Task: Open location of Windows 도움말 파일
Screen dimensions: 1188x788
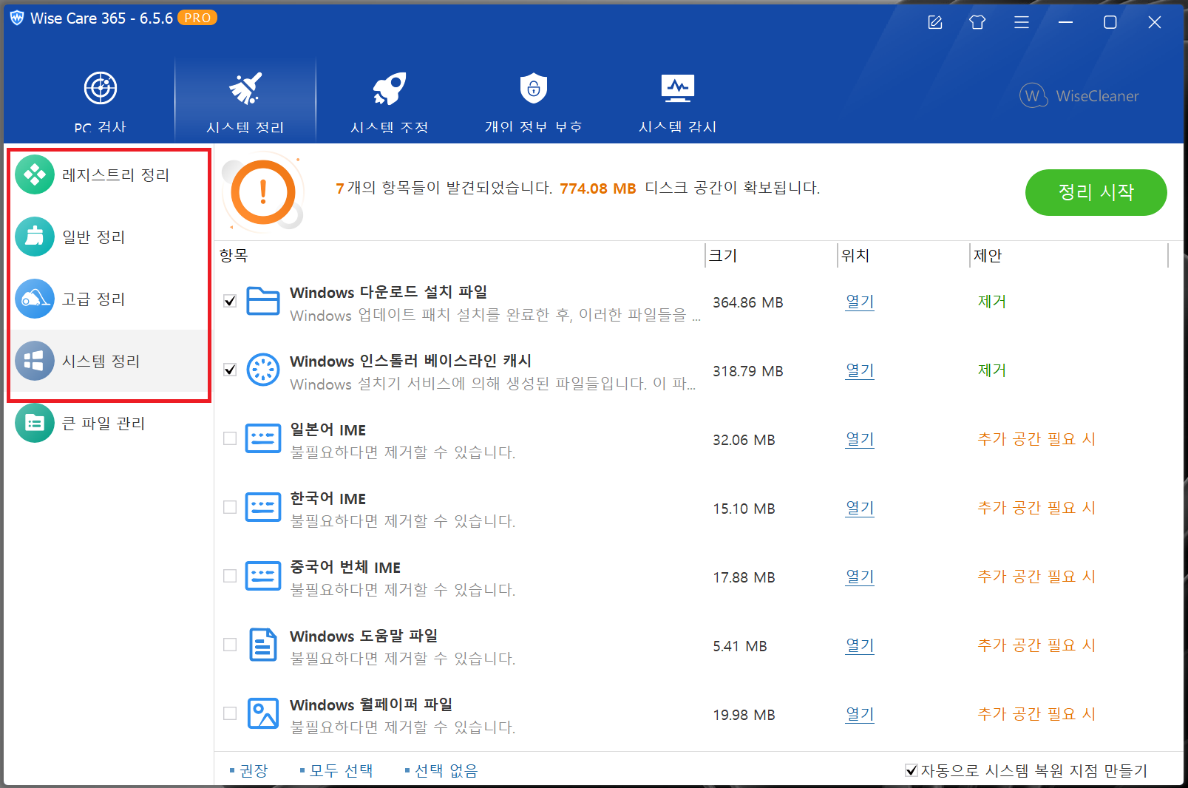Action: [860, 645]
